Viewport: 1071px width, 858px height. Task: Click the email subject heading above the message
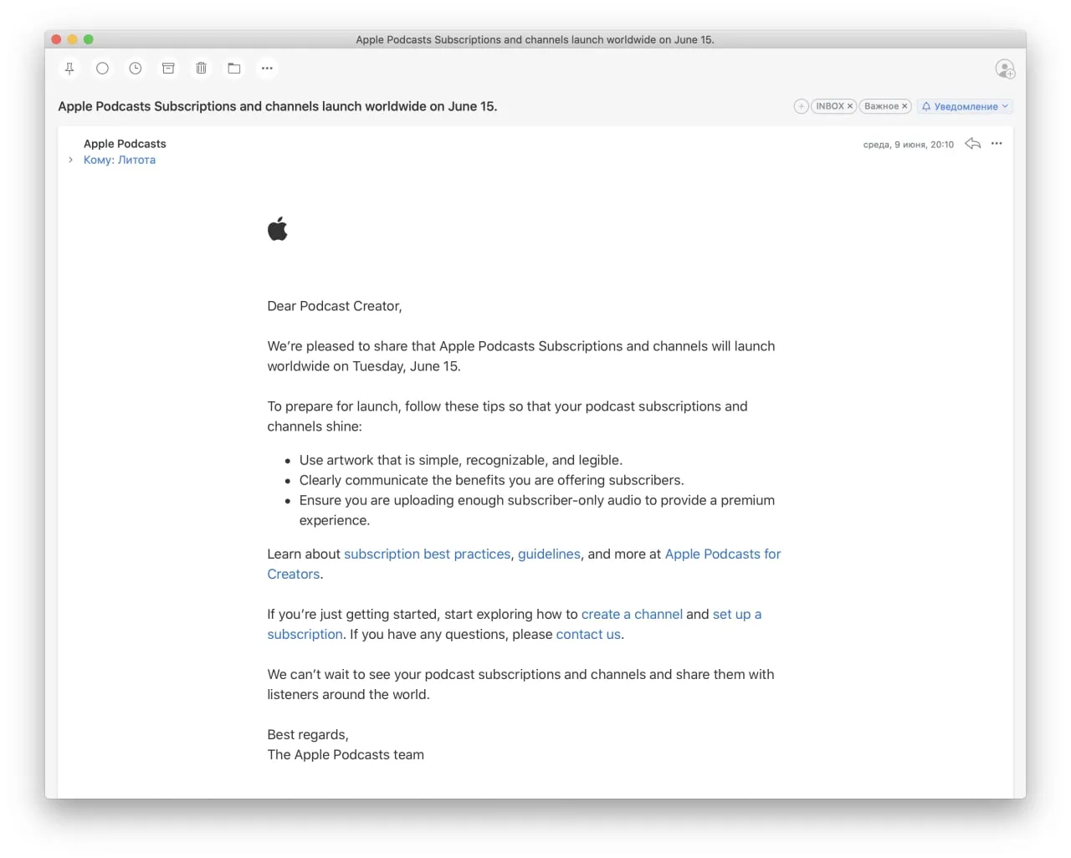(278, 106)
